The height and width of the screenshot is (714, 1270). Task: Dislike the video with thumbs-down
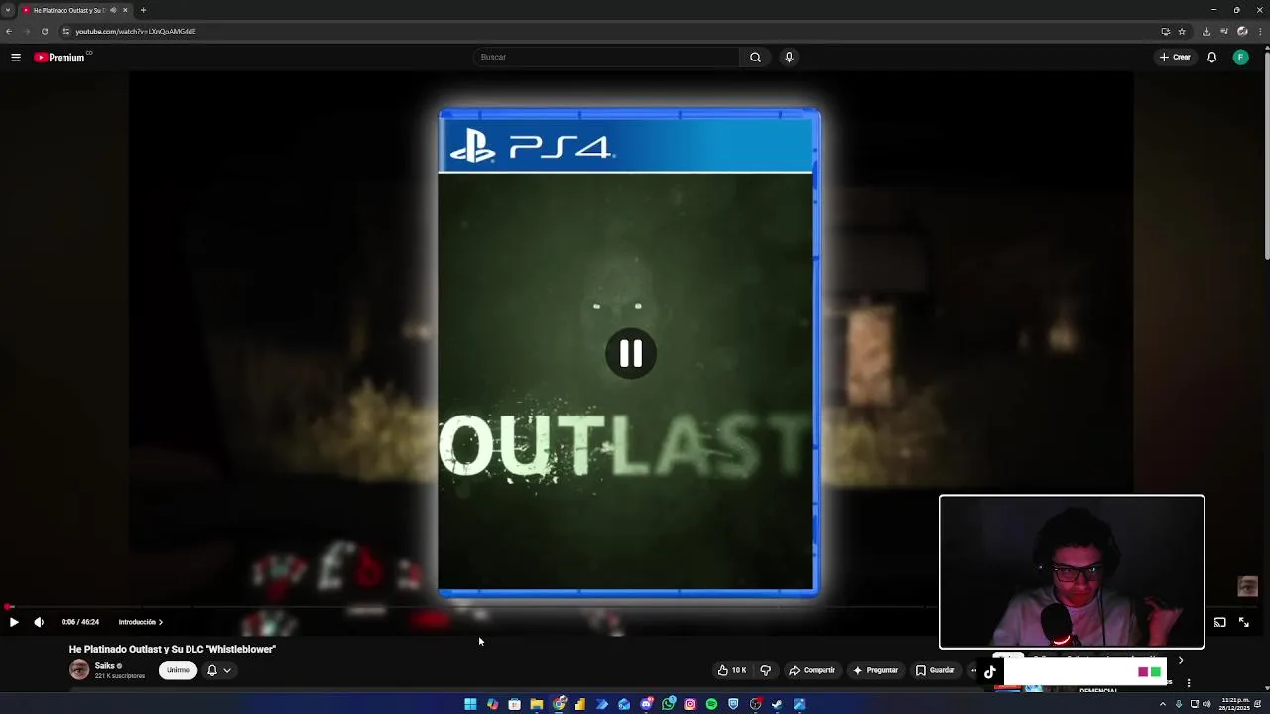765,670
